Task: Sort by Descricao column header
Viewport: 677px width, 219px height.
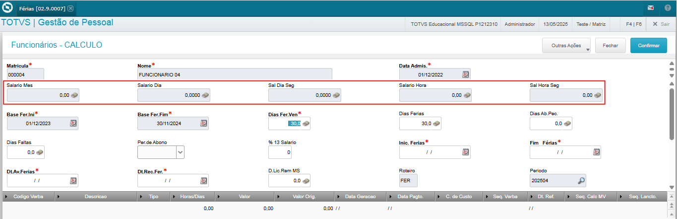Action: click(96, 197)
